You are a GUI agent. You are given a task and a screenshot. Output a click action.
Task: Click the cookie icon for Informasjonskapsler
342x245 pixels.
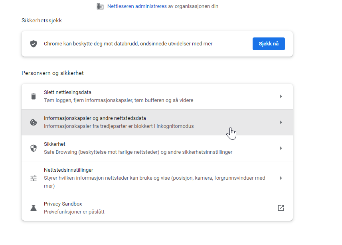(34, 122)
